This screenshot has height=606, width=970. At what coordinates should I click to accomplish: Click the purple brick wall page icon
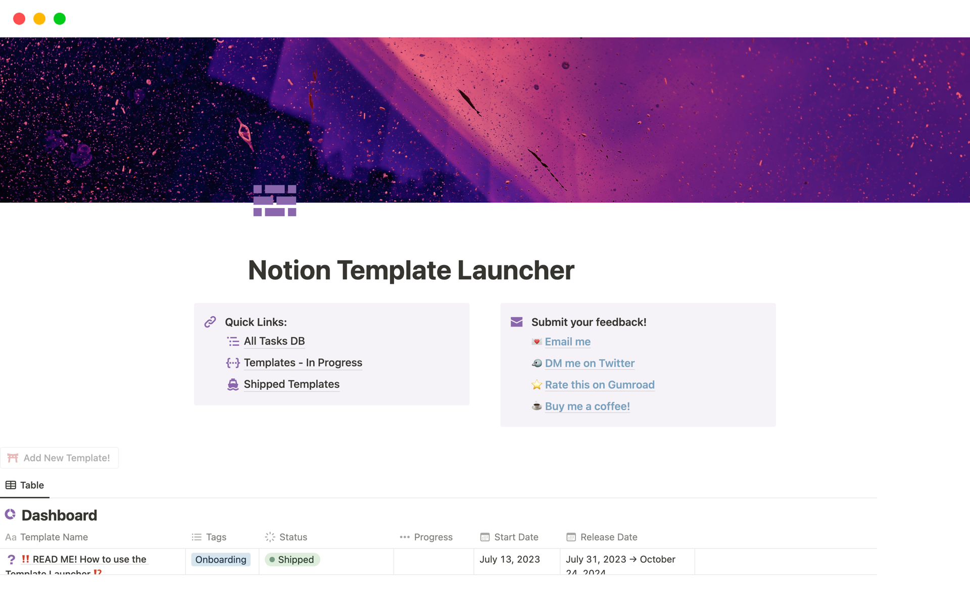274,200
